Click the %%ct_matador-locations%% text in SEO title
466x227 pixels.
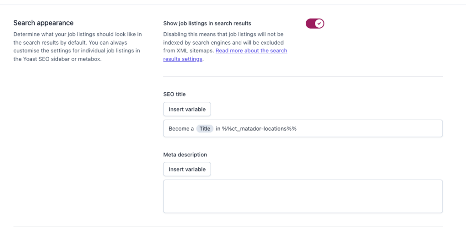click(x=259, y=129)
